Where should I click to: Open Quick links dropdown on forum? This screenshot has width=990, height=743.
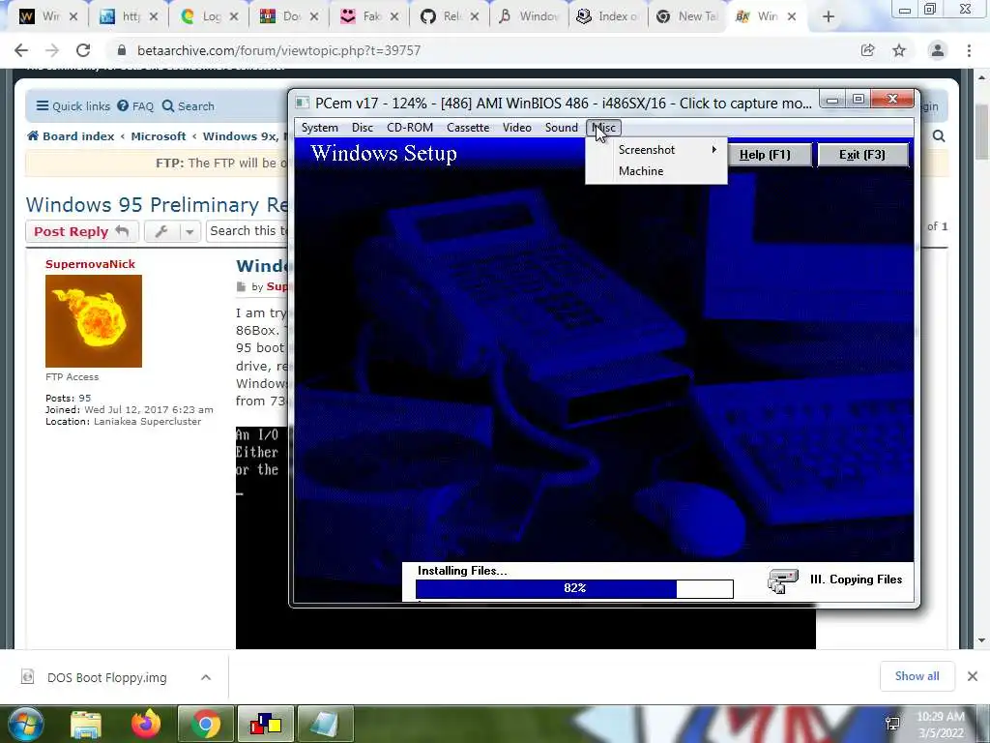click(x=73, y=106)
